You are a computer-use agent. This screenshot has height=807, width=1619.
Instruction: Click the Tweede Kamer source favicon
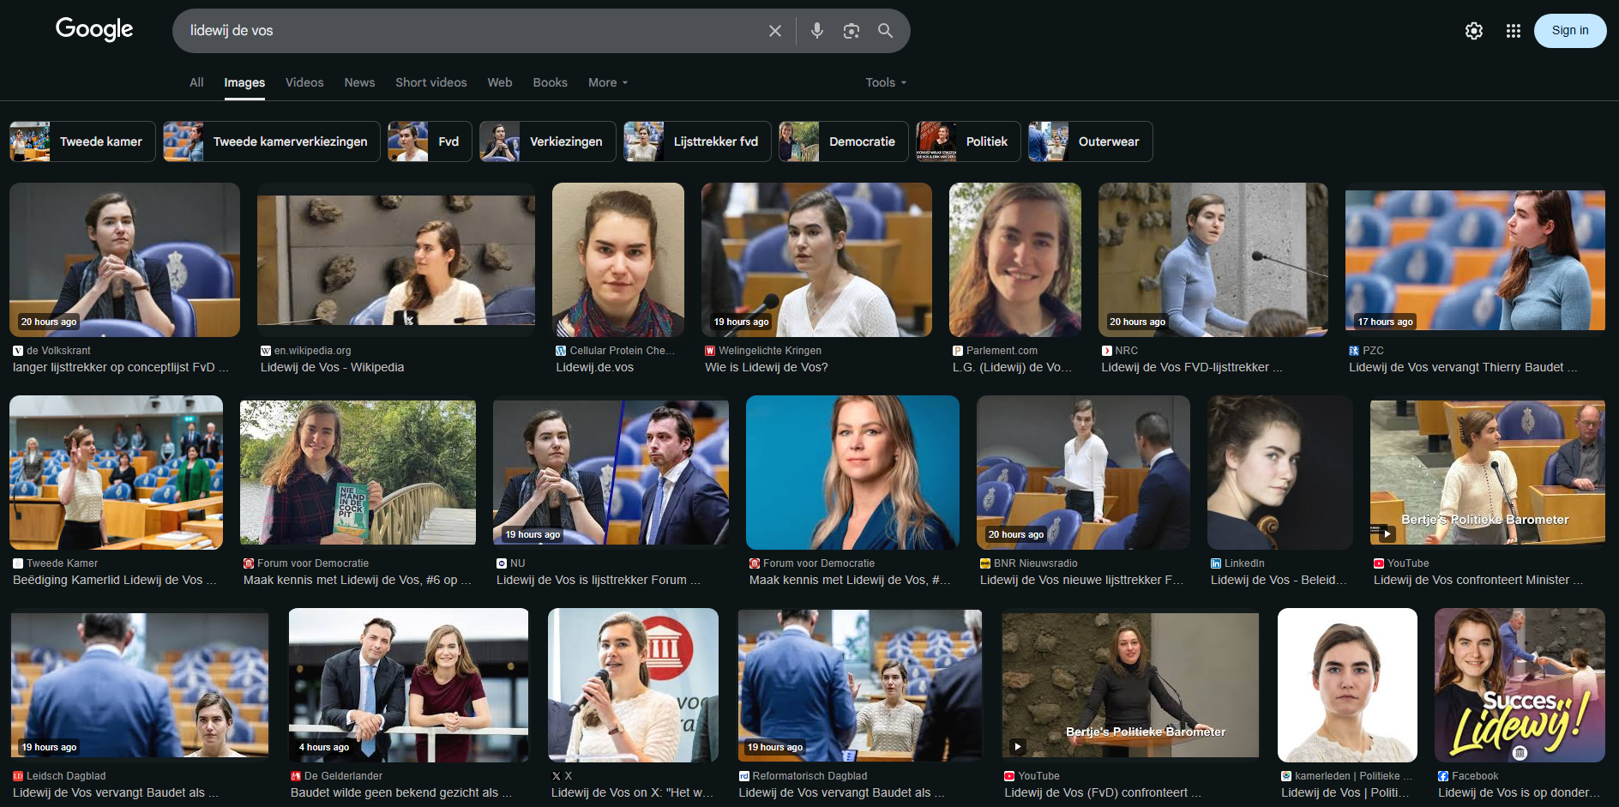[x=18, y=563]
